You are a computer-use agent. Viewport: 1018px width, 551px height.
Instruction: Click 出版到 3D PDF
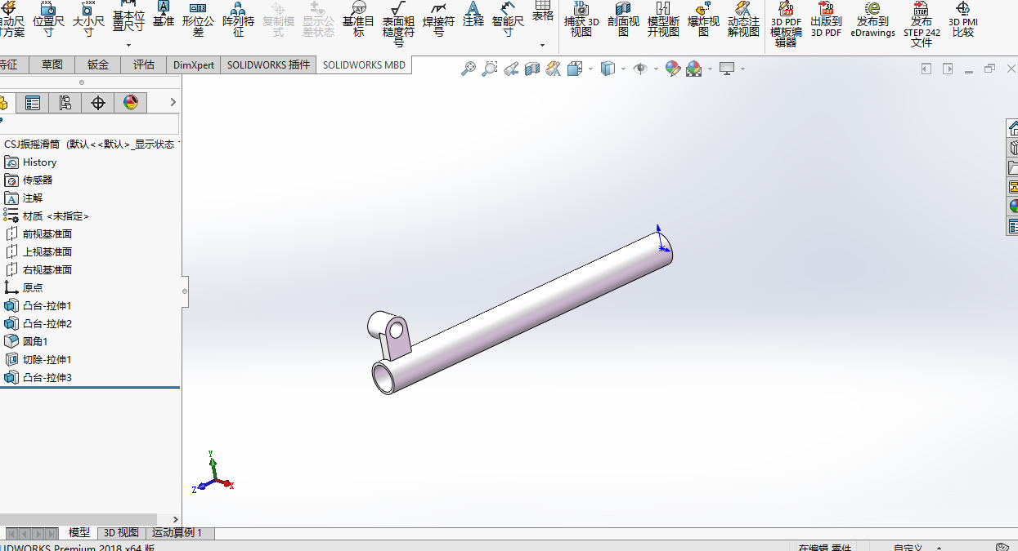(826, 20)
